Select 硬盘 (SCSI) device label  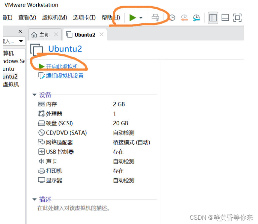click(x=59, y=123)
